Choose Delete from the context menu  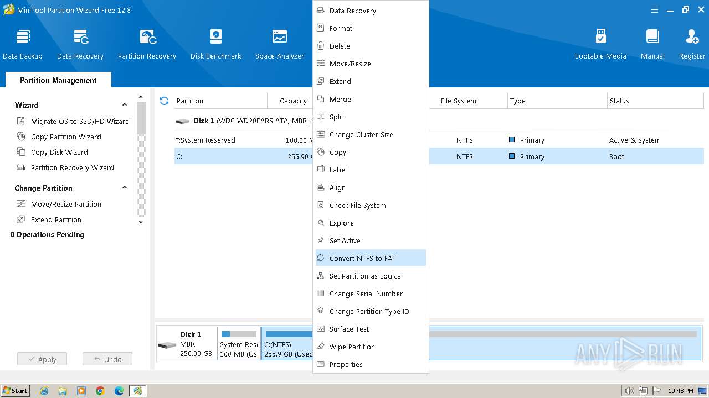click(x=371, y=46)
